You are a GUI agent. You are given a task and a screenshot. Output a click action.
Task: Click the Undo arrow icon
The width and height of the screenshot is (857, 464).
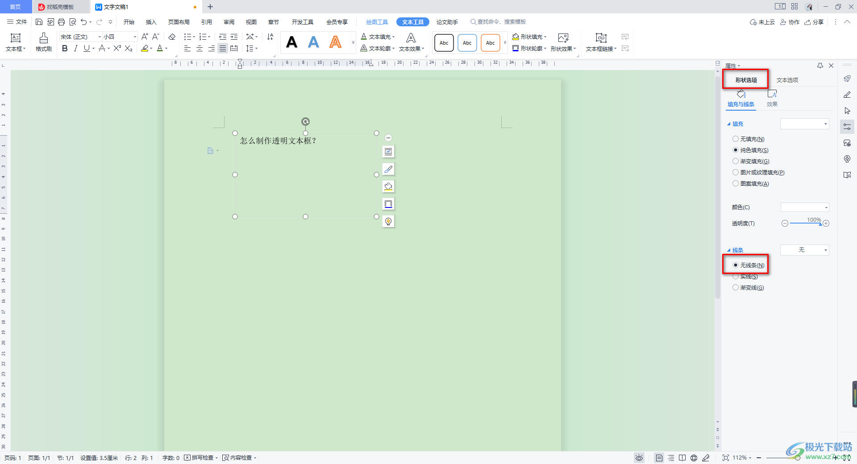[x=83, y=22]
